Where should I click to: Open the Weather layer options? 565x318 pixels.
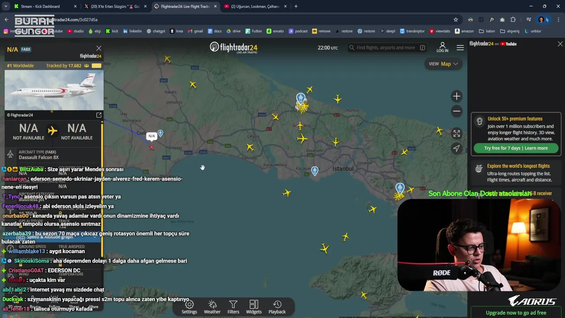pyautogui.click(x=212, y=307)
